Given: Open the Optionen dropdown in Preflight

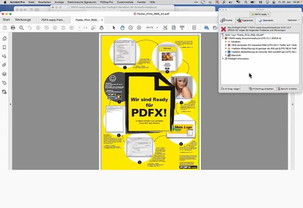Looking at the screenshot, I should point(294,20).
